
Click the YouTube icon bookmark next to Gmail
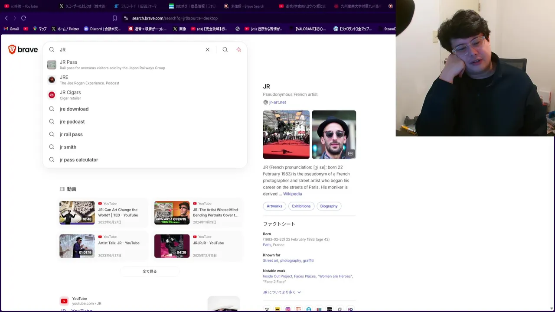[x=26, y=29]
